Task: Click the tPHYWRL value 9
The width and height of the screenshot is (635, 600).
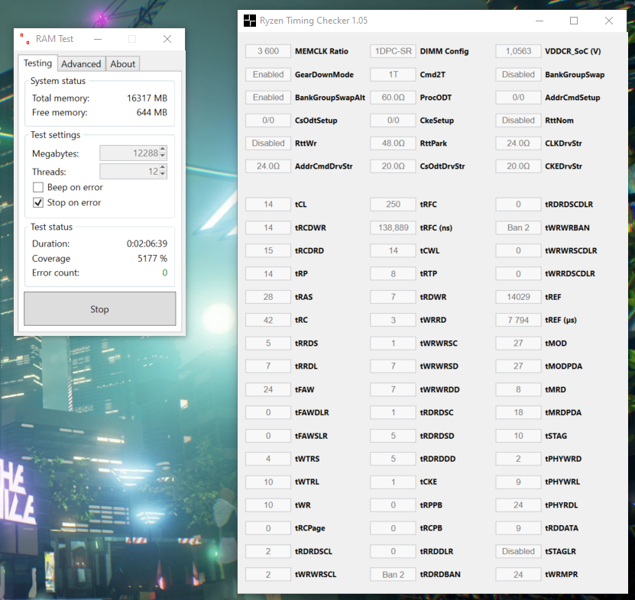Action: [x=518, y=482]
